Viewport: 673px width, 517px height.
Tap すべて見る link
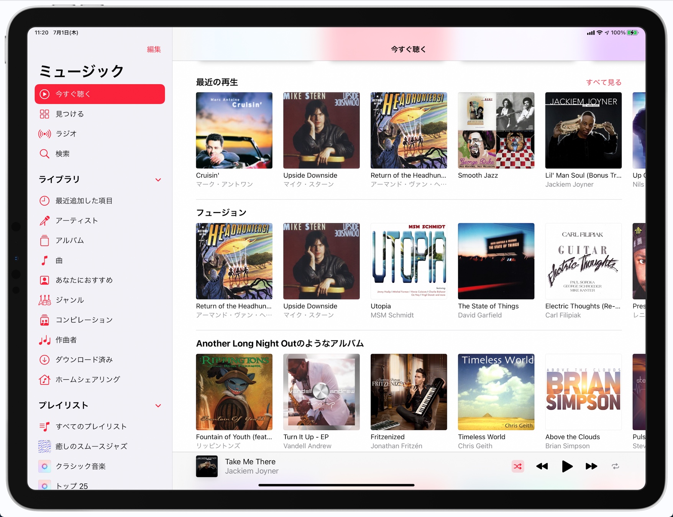pos(604,82)
